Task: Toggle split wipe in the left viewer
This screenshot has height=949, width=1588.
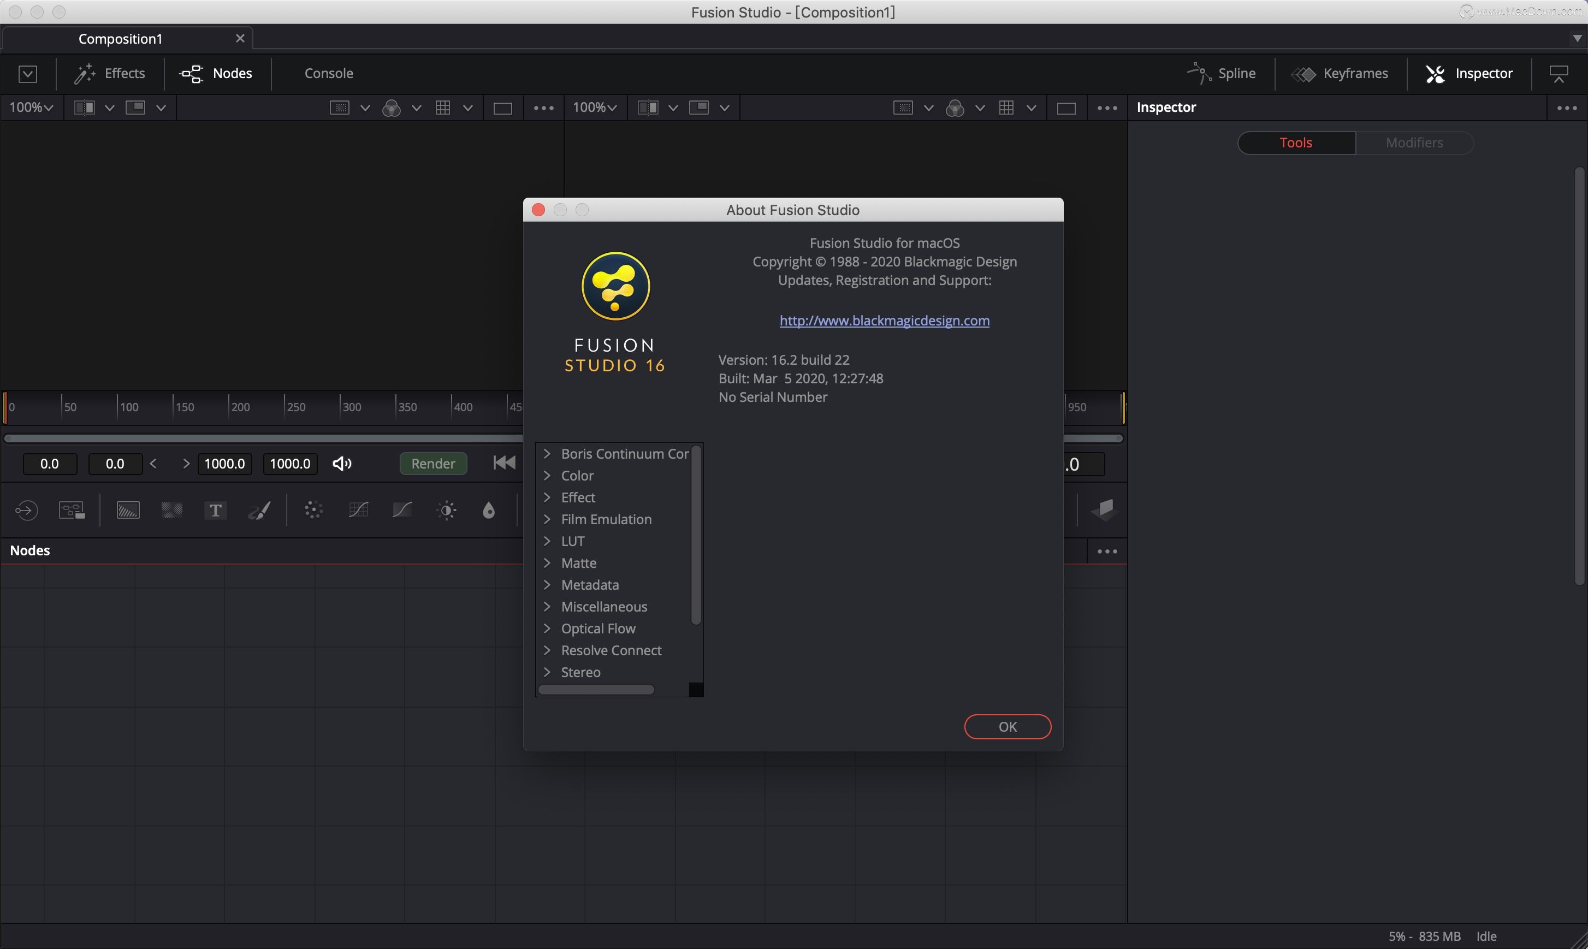Action: tap(85, 108)
